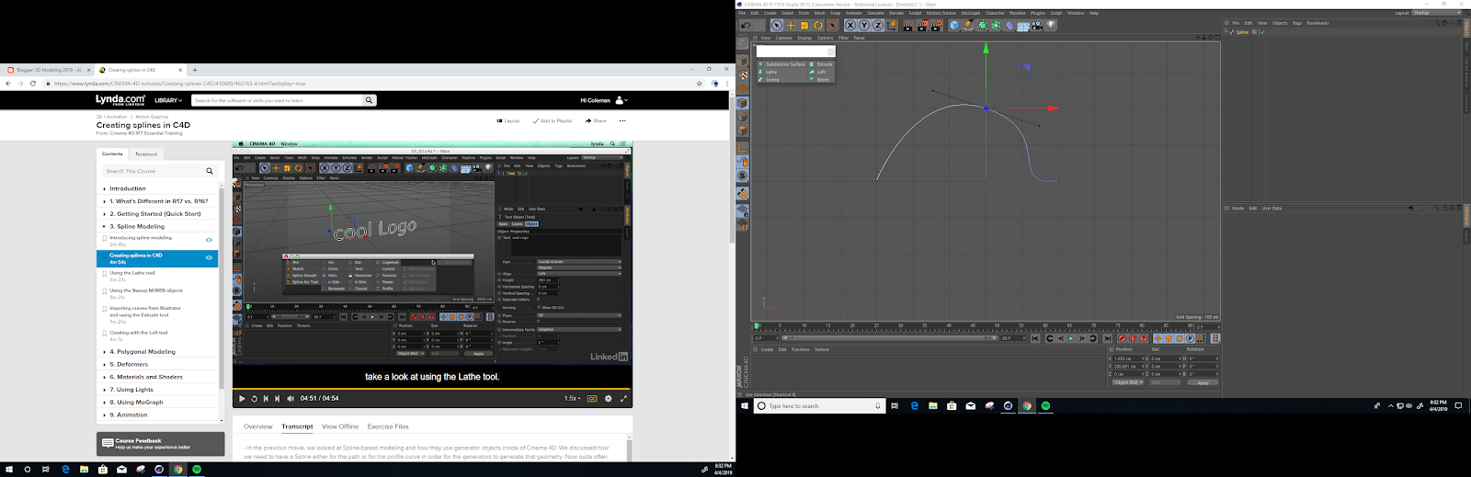The width and height of the screenshot is (1471, 477).
Task: Collapse chapter 3. Spline Modeling
Action: (137, 226)
